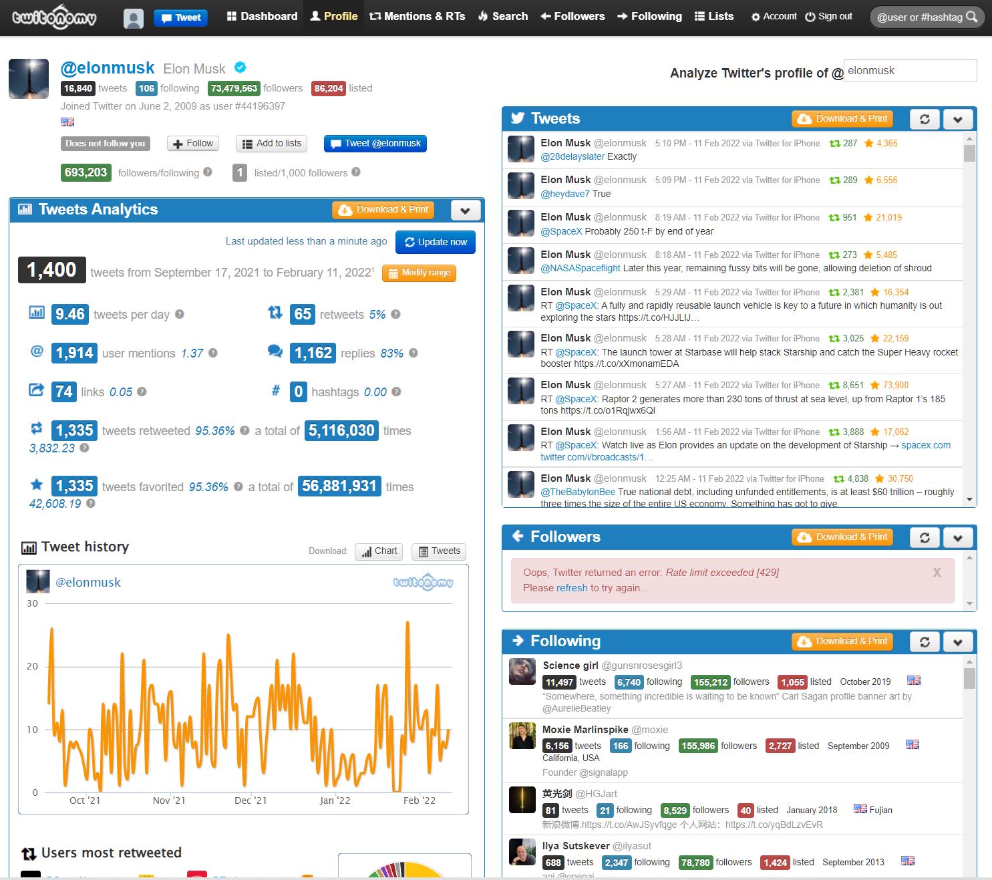The width and height of the screenshot is (992, 880).
Task: Open the Following nav item
Action: [649, 17]
